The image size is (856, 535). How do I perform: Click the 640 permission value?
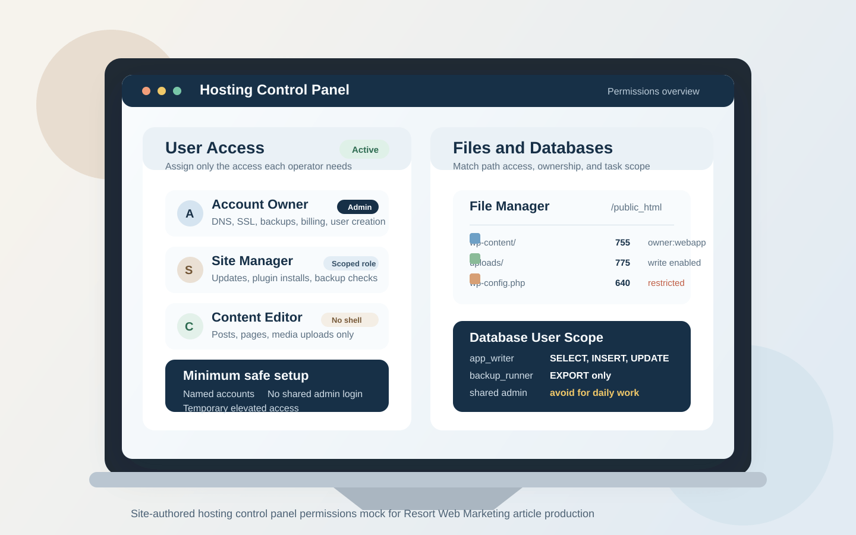click(x=622, y=283)
